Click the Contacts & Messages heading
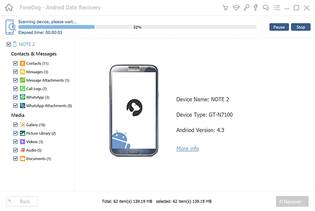Image resolution: width=315 pixels, height=211 pixels. click(x=34, y=54)
